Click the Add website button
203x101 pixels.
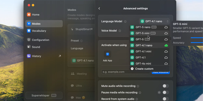point(161,72)
